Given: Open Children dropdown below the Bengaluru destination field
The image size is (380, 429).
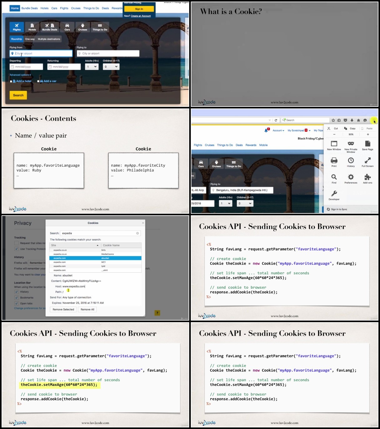Looking at the screenshot, I should [245, 203].
